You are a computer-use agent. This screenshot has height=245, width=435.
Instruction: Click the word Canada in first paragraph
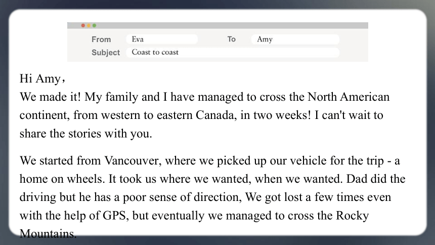click(216, 115)
